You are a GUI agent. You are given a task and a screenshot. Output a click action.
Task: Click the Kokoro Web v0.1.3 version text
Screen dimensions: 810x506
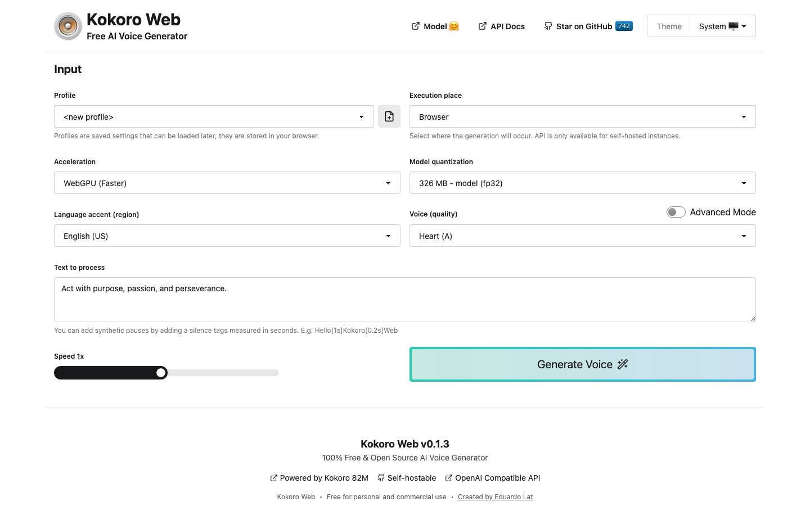tap(405, 444)
